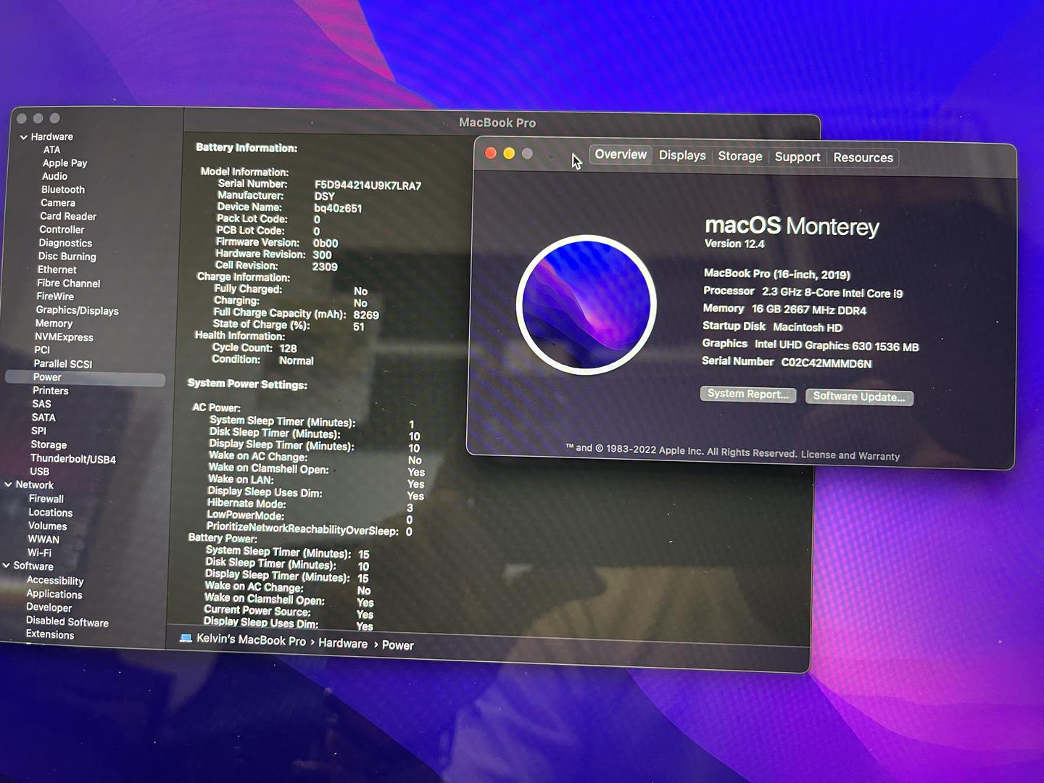Select Storage in the sidebar list
1044x783 pixels.
point(49,444)
